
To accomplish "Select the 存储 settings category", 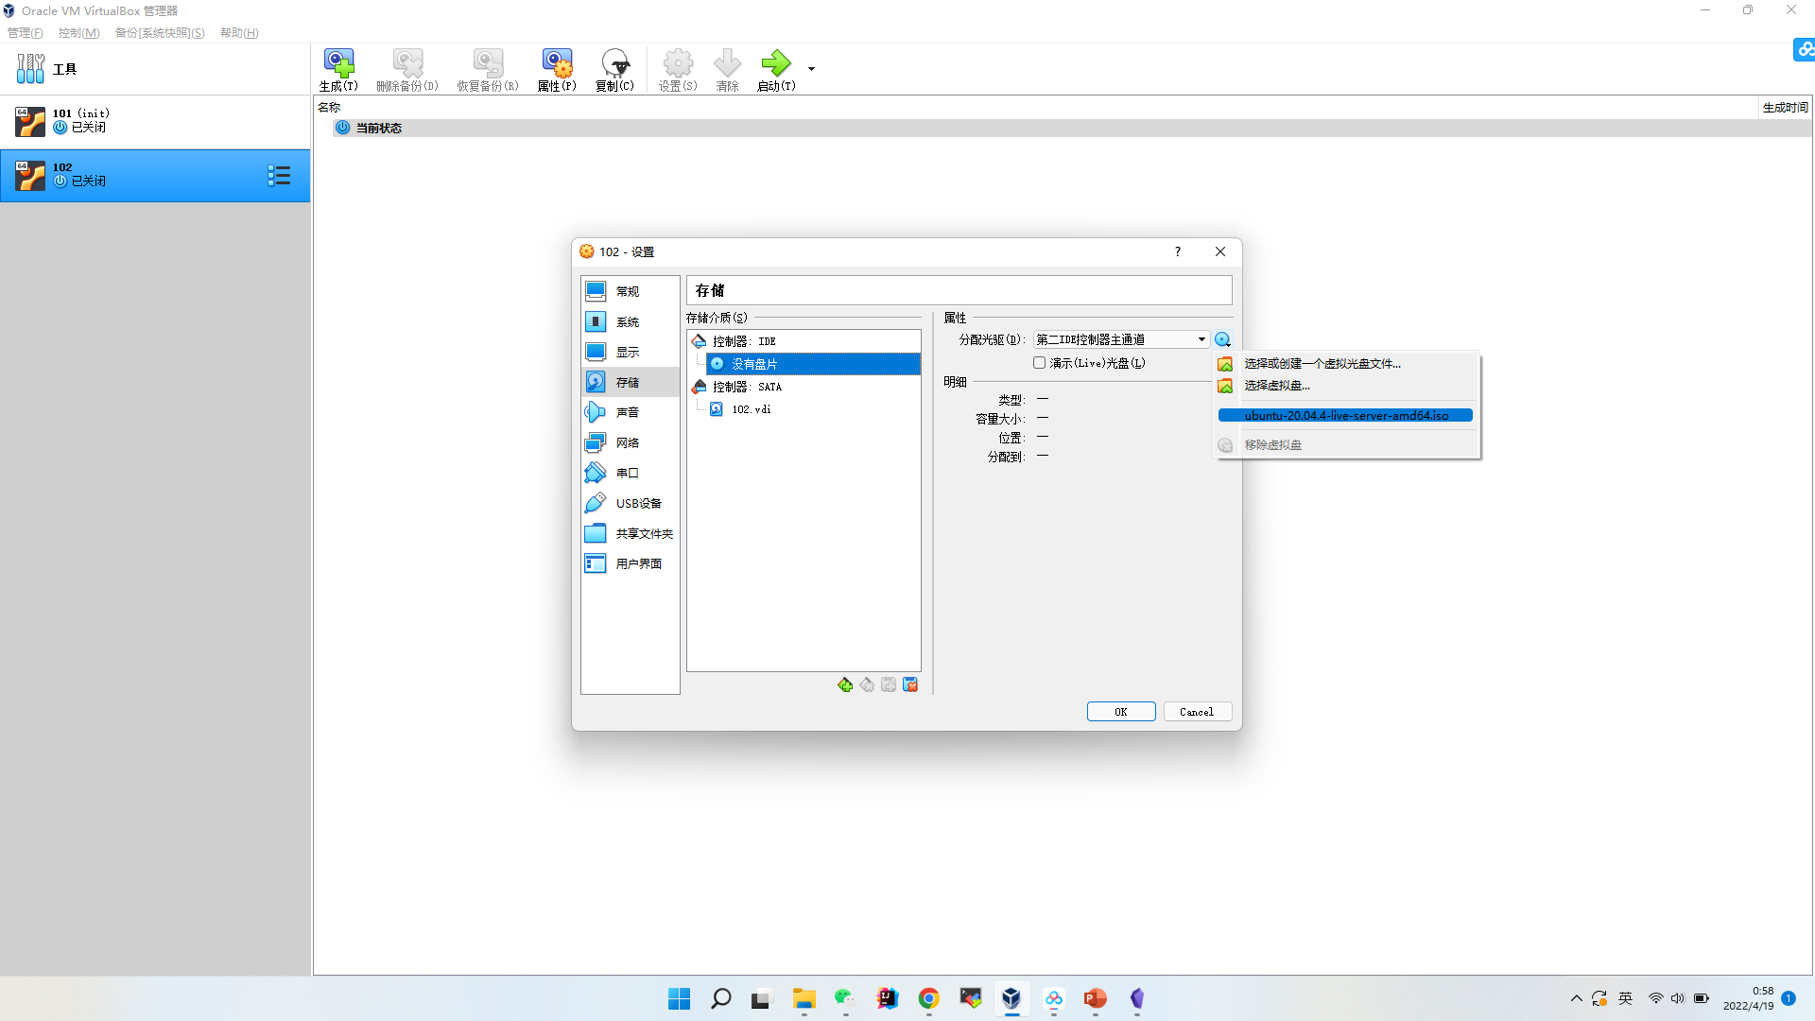I will (x=630, y=382).
